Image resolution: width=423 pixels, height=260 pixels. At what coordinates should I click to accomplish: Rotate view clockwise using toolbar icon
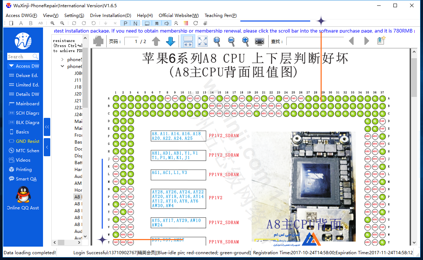tap(84, 23)
